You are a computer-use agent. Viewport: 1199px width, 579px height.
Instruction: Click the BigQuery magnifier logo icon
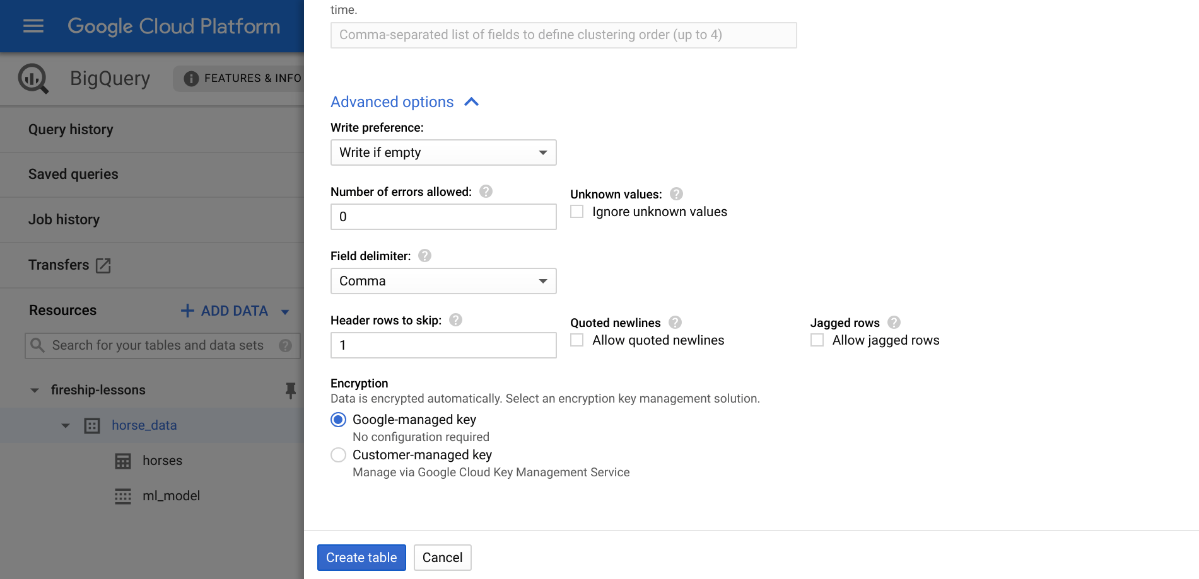[x=33, y=78]
